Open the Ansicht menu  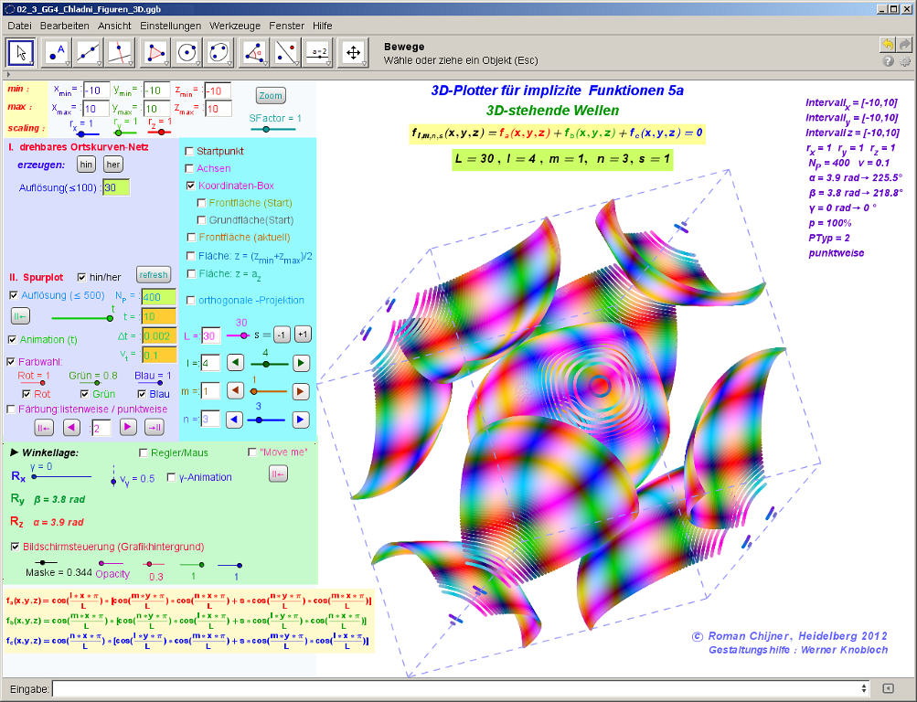[114, 26]
